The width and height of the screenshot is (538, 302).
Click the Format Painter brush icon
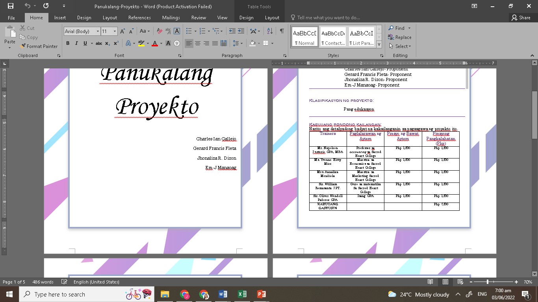click(23, 46)
